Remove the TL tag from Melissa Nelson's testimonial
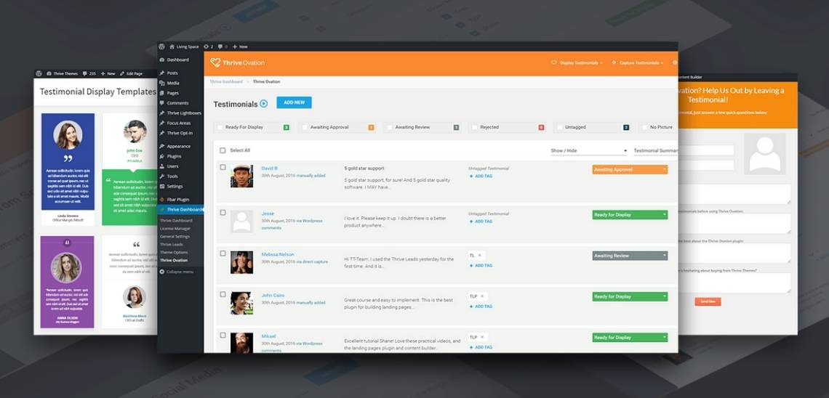829x398 pixels. 479,256
